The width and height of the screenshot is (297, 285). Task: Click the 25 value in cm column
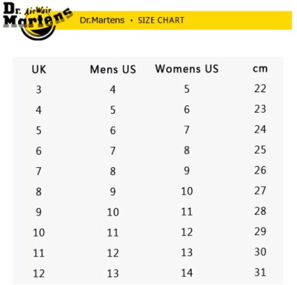pos(260,150)
